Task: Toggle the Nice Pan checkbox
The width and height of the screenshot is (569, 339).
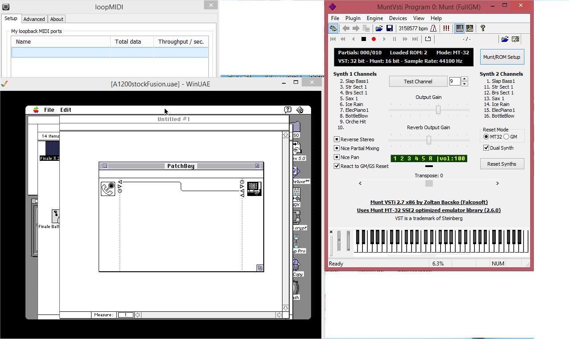Action: coord(337,157)
